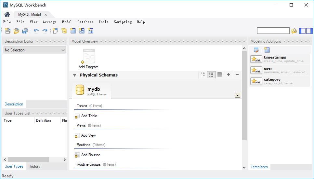Viewport: 314px width, 179px height.
Task: Click Add Table in mydb schema
Action: point(89,116)
